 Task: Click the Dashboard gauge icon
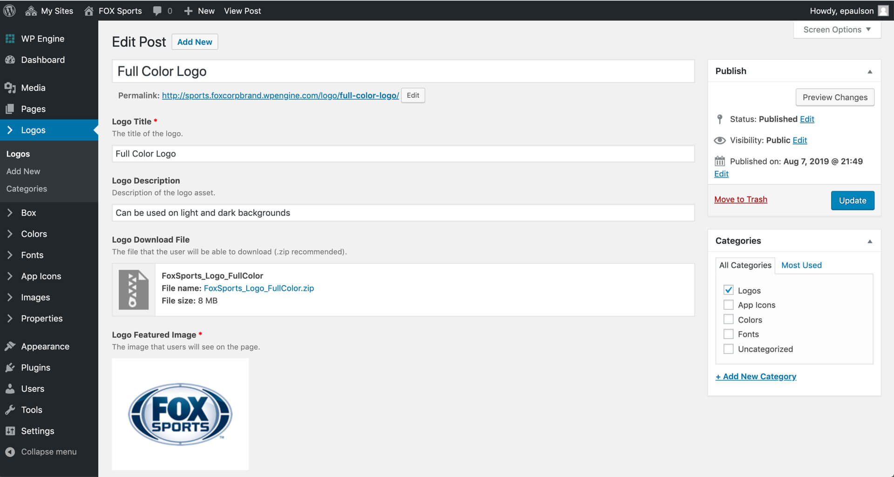(x=10, y=60)
